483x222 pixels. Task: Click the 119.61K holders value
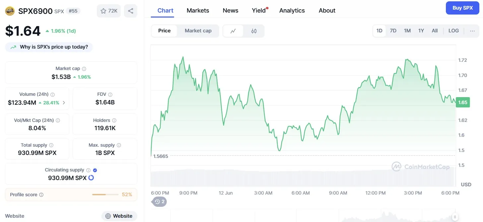tap(105, 128)
